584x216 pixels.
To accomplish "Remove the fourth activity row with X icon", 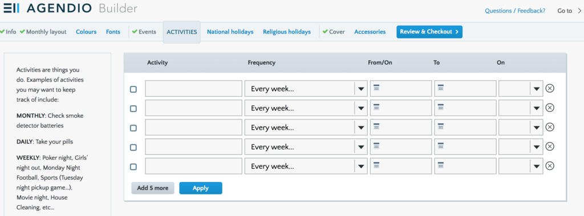I will (550, 146).
